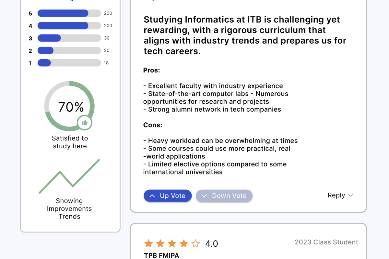Viewport: 389px width, 259px height.
Task: Click the TPB FMIPA review title
Action: click(161, 255)
